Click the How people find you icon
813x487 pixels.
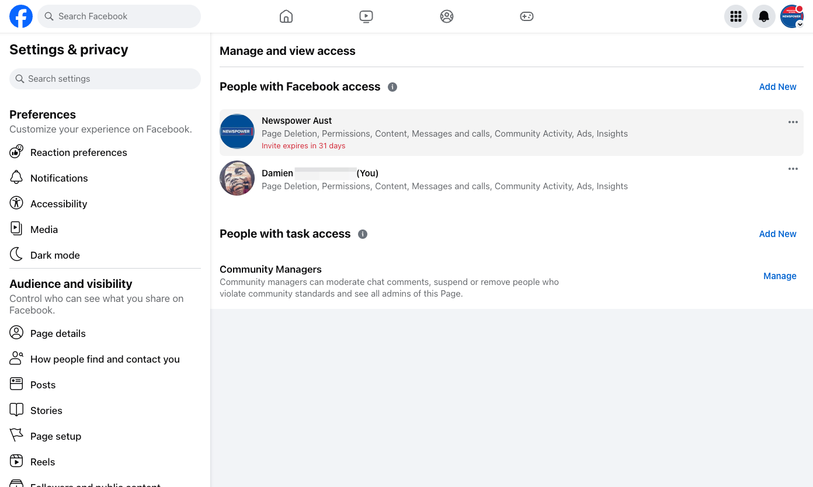click(x=16, y=359)
